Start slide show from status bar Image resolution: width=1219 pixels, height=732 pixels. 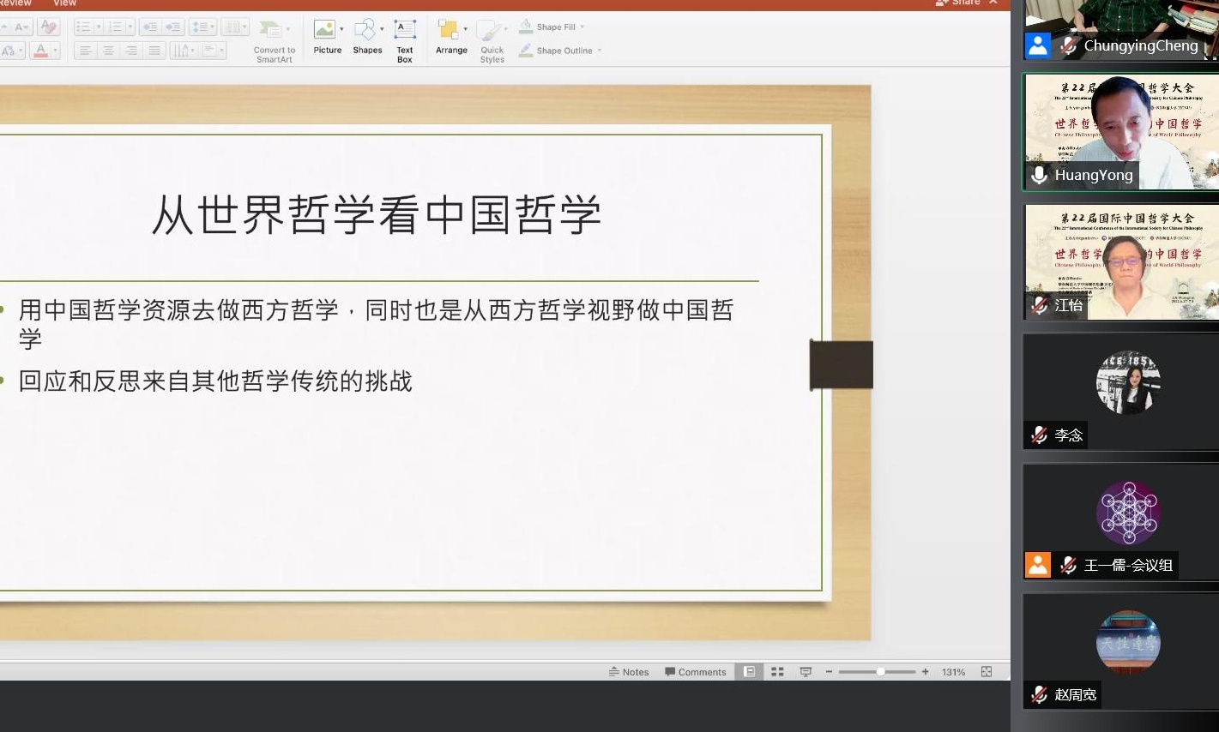coord(806,672)
